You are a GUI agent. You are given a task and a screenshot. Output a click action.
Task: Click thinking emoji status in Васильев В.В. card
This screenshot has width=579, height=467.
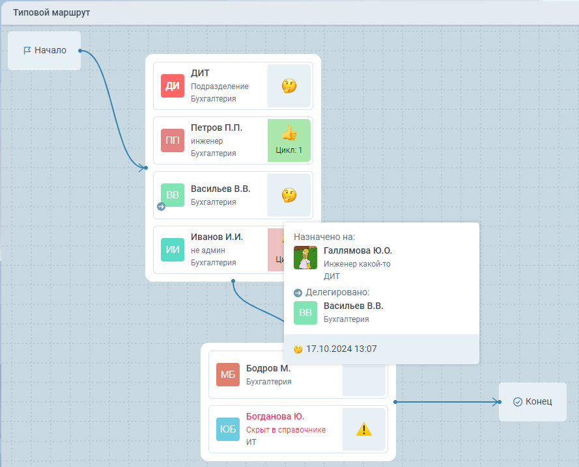pyautogui.click(x=289, y=195)
